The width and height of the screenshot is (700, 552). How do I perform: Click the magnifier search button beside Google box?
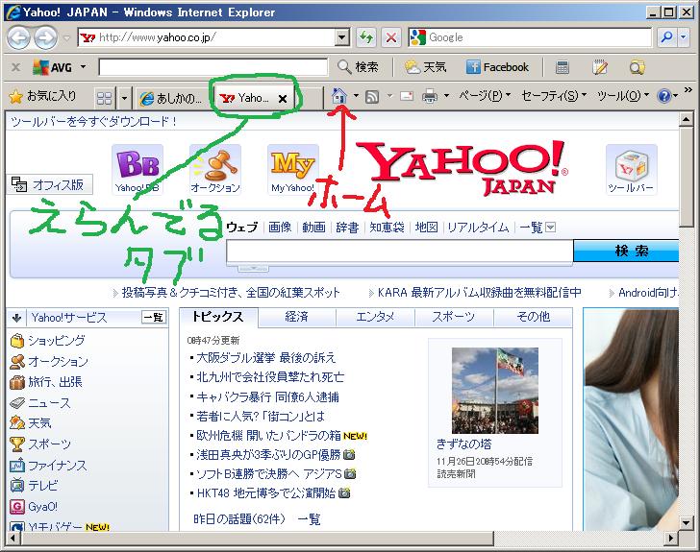coord(666,37)
